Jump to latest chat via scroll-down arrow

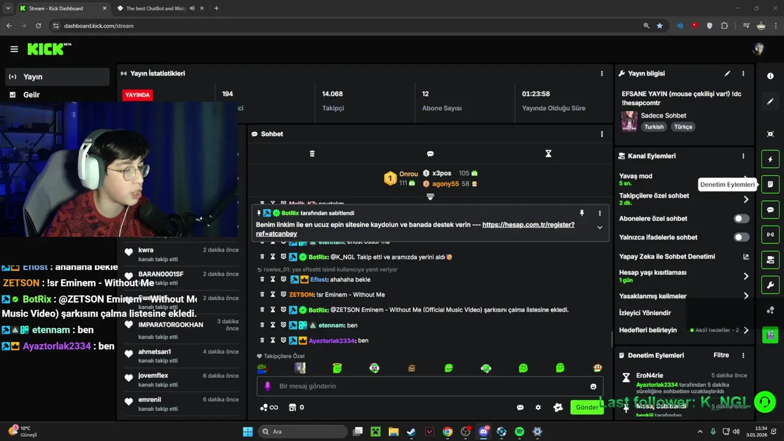click(x=430, y=197)
